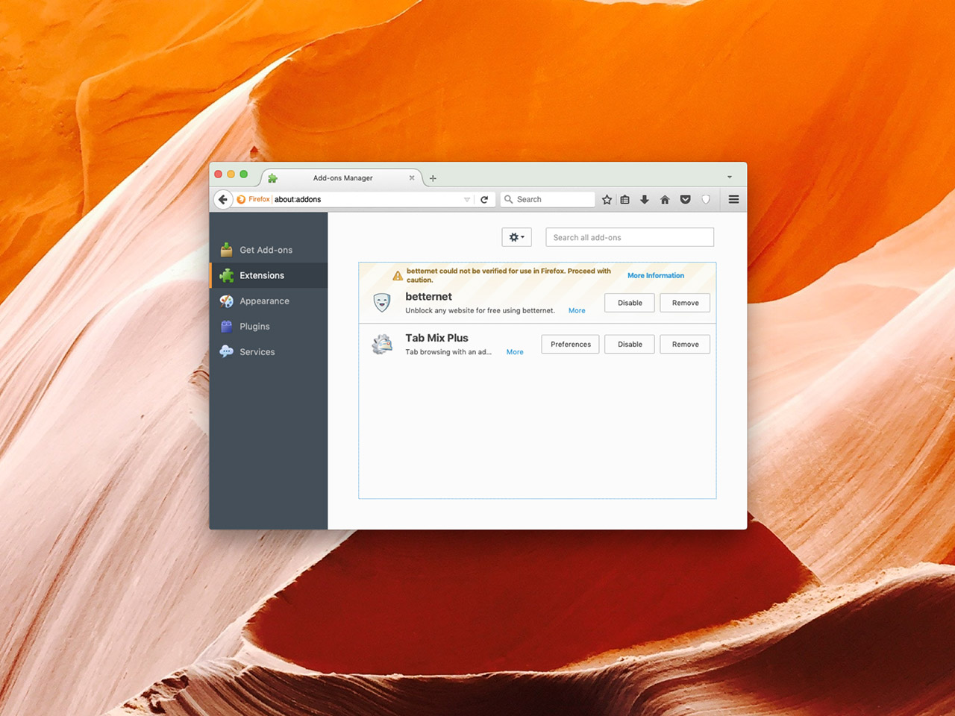
Task: Go back with the back arrow button
Action: 222,199
